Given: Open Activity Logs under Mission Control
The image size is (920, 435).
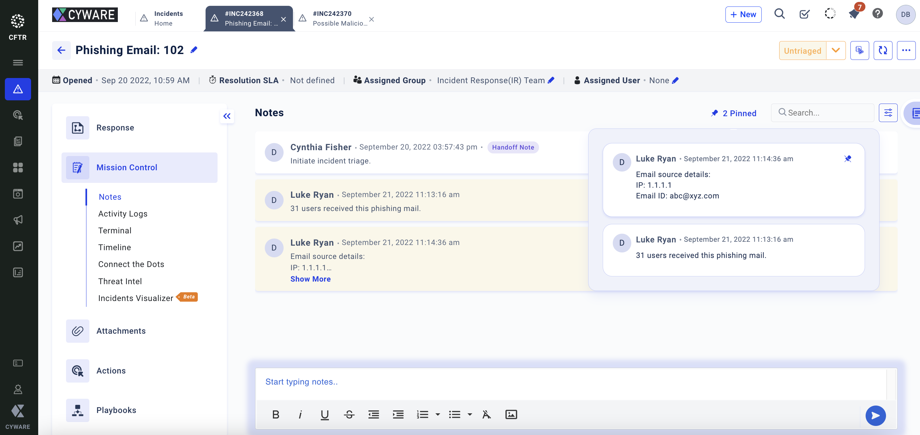Looking at the screenshot, I should tap(122, 214).
